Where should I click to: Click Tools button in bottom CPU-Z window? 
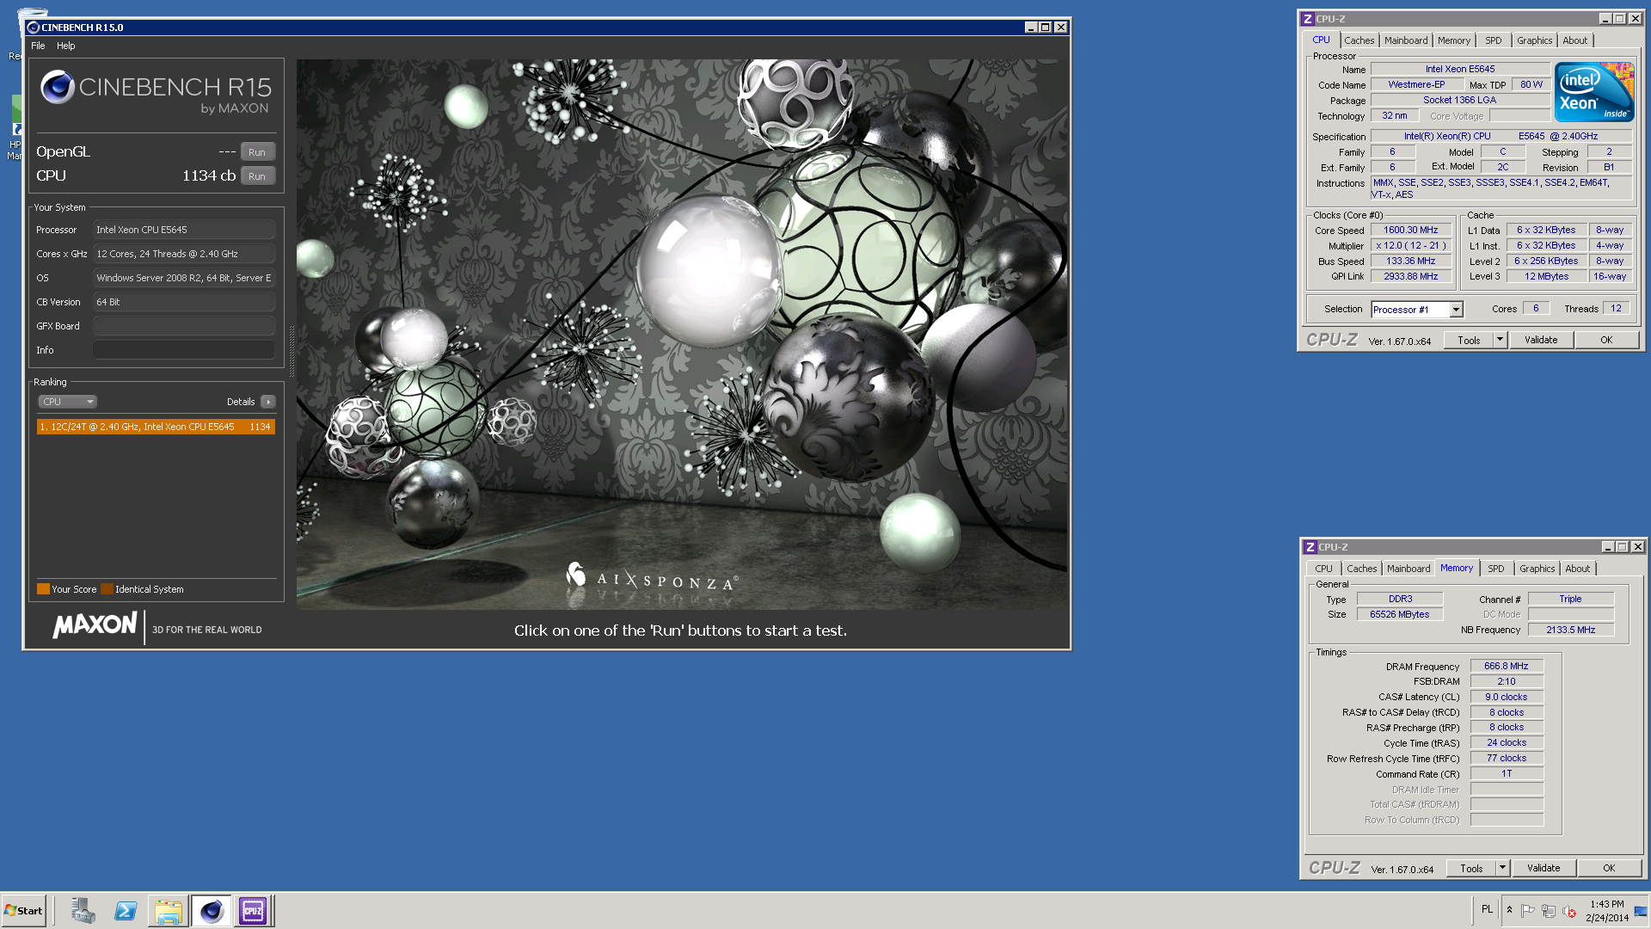(1471, 869)
